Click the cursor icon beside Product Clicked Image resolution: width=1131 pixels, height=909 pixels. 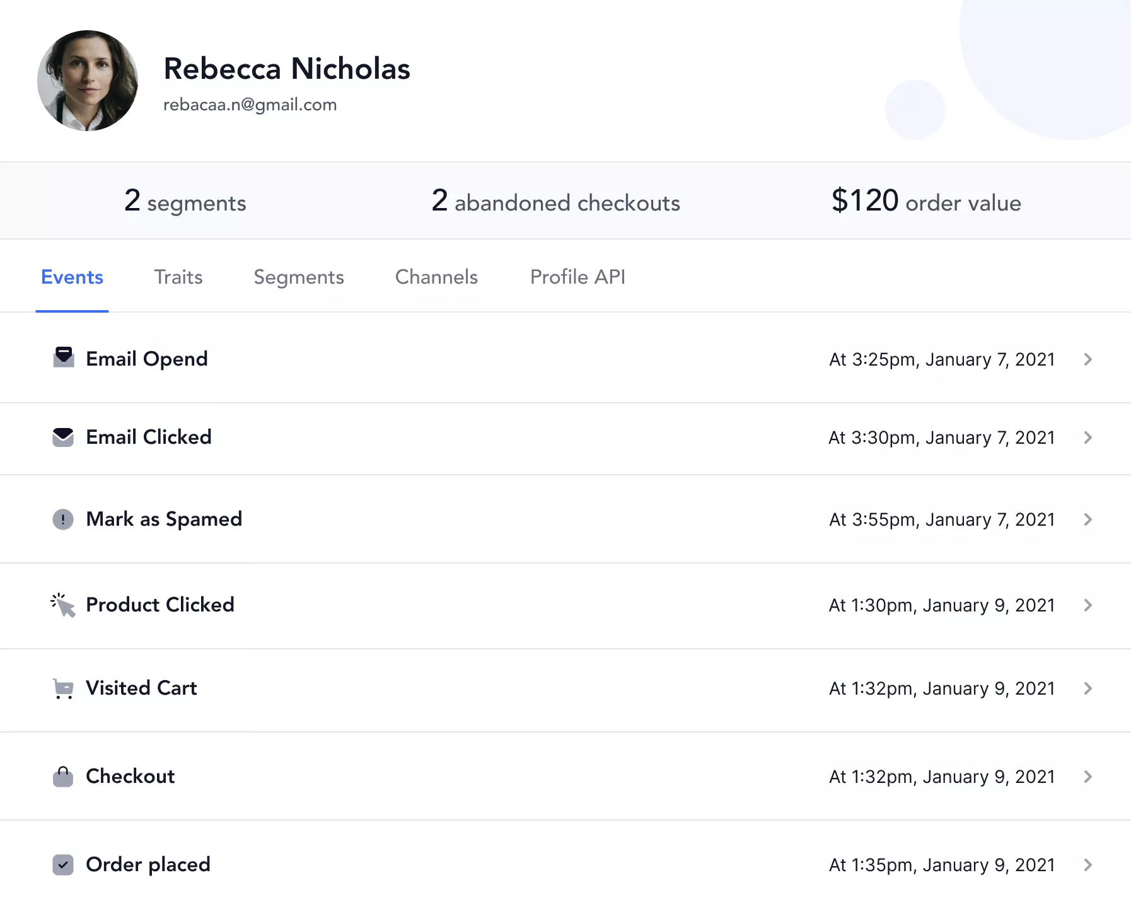[x=63, y=605]
